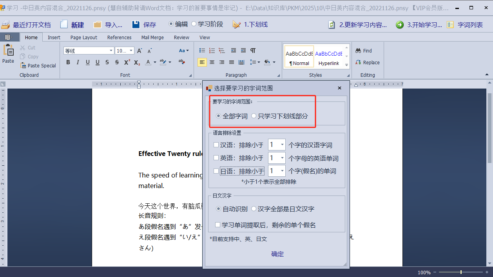Switch to the Page Layout tab

(84, 37)
